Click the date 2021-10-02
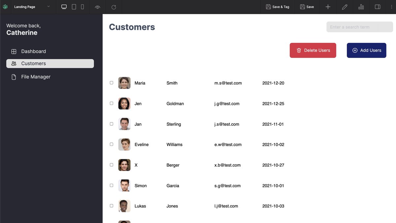 (273, 144)
